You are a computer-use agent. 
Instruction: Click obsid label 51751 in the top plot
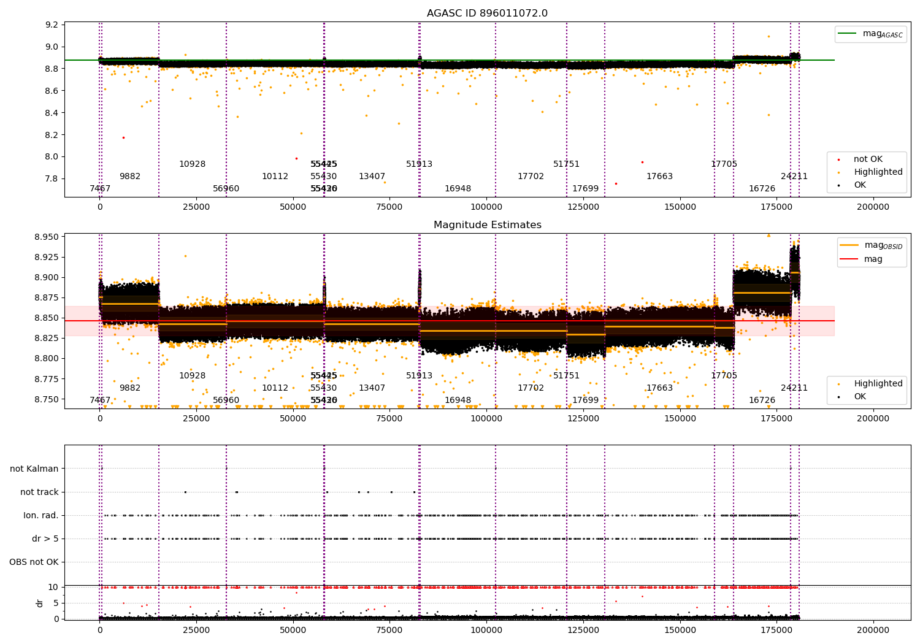[567, 164]
